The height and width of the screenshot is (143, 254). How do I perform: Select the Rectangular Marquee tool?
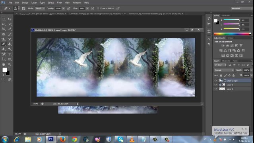4,19
